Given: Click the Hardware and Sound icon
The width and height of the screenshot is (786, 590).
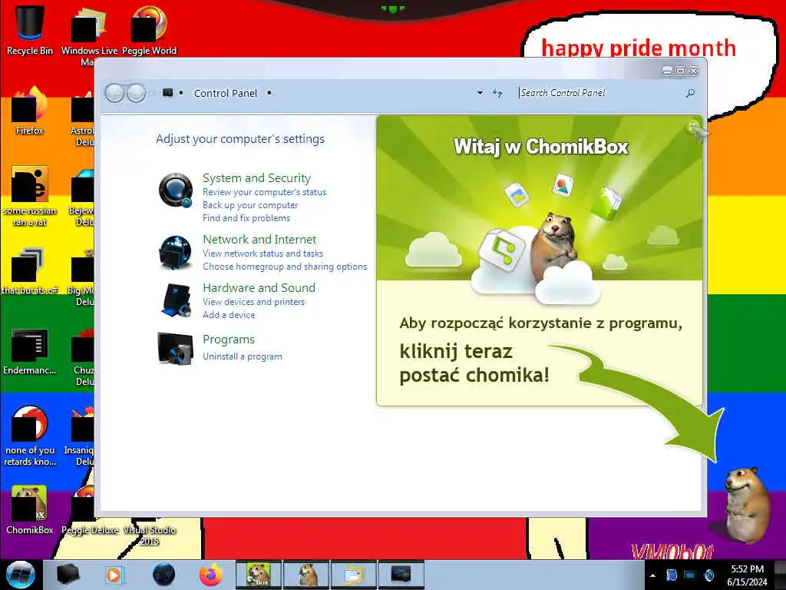Looking at the screenshot, I should [x=177, y=300].
